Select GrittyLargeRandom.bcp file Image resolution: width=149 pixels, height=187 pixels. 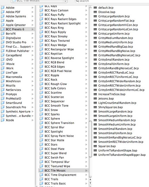114,16
